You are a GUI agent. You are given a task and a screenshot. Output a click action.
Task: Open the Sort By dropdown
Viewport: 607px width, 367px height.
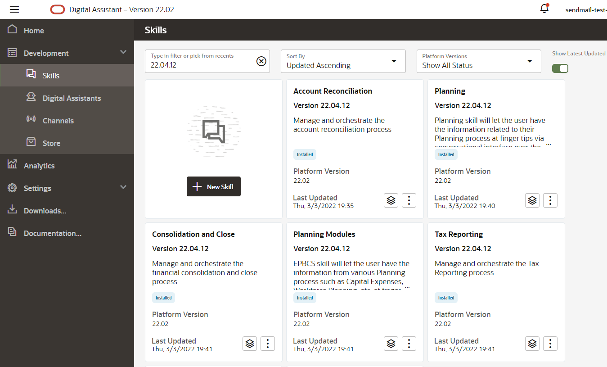343,61
